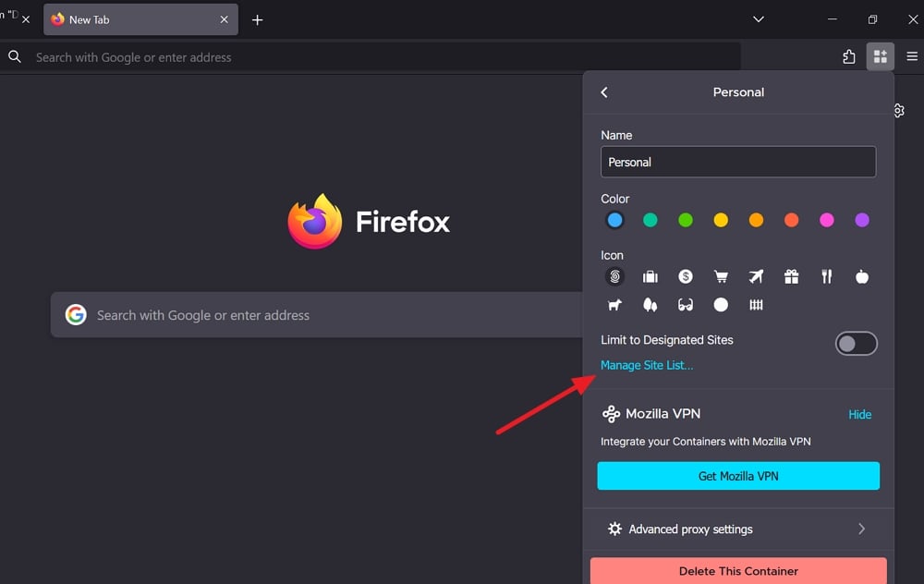Image resolution: width=924 pixels, height=584 pixels.
Task: Select the plain circle container icon
Action: 721,305
